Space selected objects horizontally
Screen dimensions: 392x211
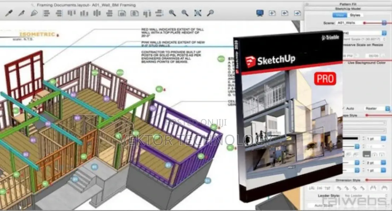point(147,13)
